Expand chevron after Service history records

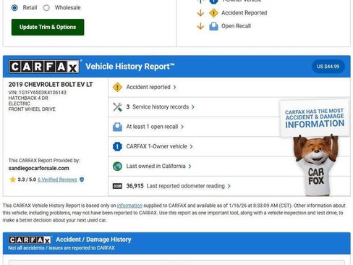(x=193, y=107)
